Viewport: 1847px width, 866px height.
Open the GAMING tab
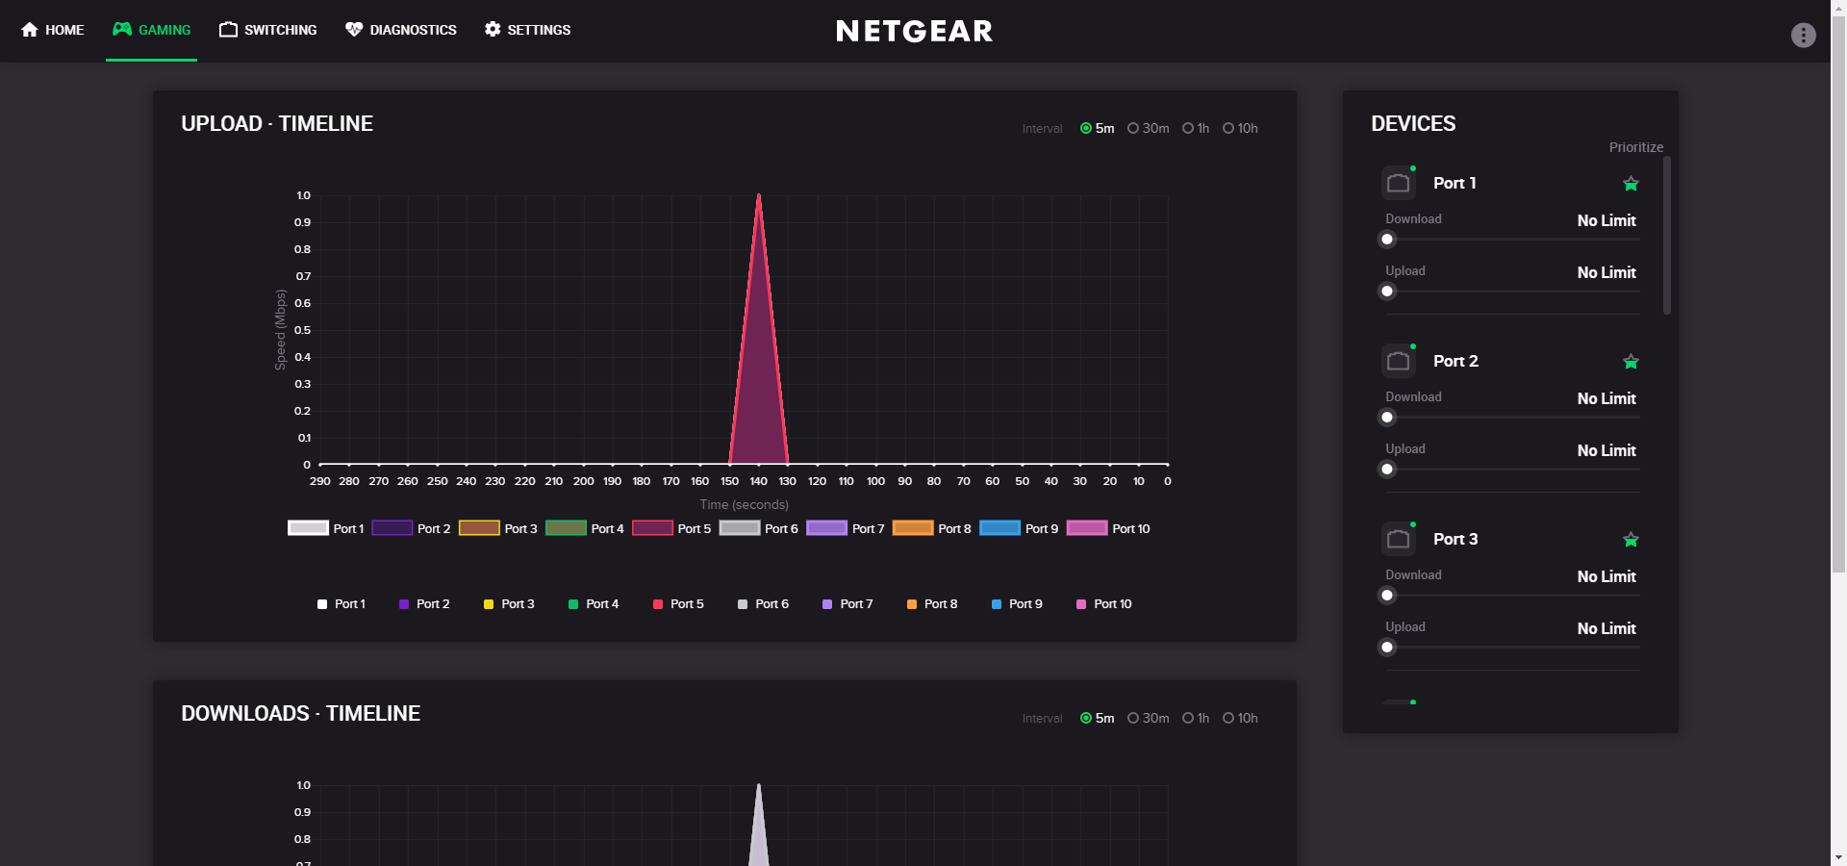tap(151, 30)
